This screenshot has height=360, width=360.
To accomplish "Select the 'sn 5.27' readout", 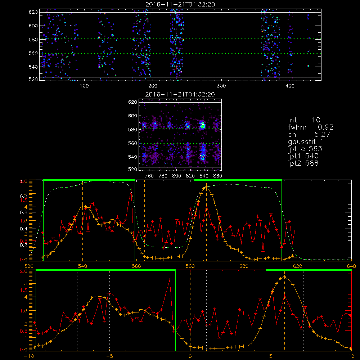I will 309,134.
